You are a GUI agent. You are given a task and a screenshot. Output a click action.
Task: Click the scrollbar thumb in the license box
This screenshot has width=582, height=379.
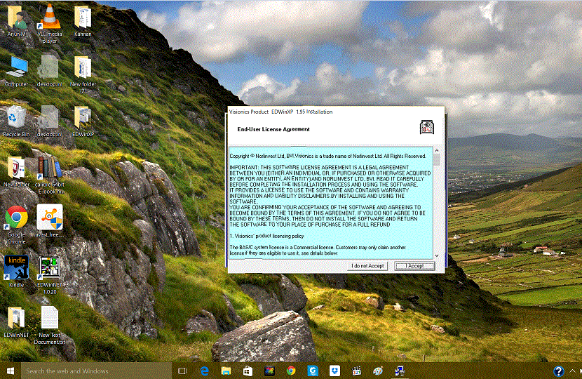pos(436,160)
